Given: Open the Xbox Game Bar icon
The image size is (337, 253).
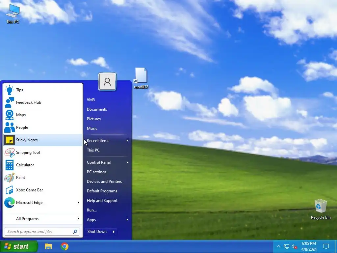Looking at the screenshot, I should point(10,190).
